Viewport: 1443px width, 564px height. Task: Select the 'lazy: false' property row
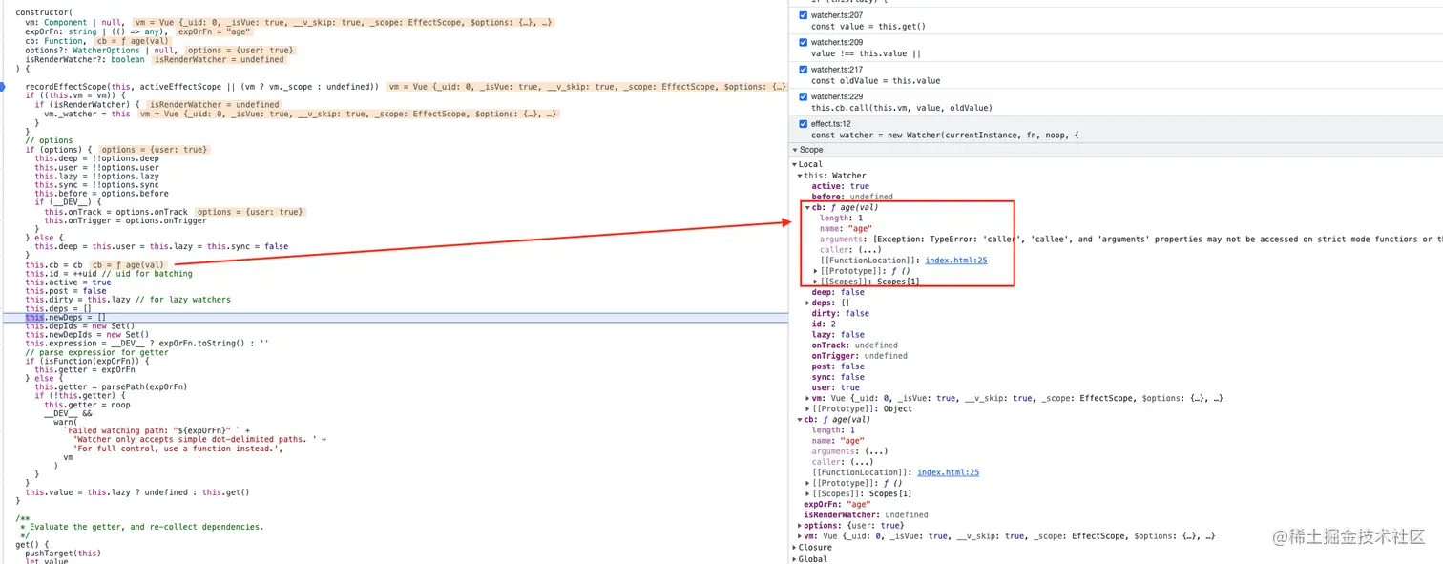click(x=838, y=334)
